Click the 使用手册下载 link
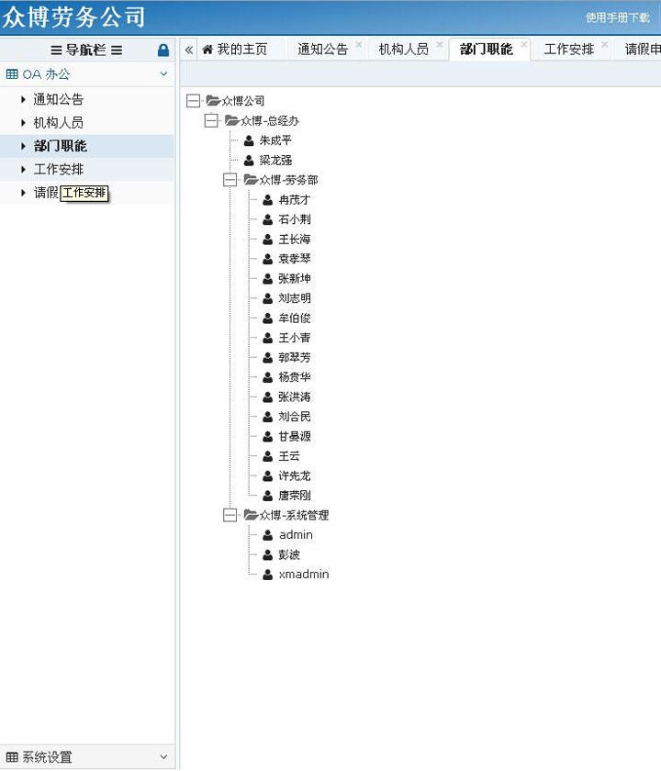The width and height of the screenshot is (661, 771). (x=617, y=17)
